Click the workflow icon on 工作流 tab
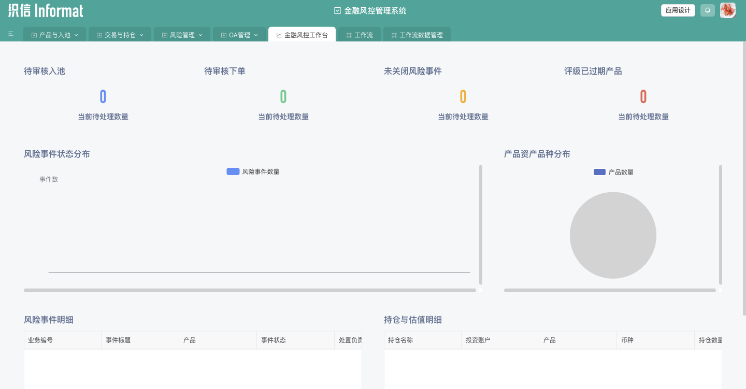 click(349, 35)
